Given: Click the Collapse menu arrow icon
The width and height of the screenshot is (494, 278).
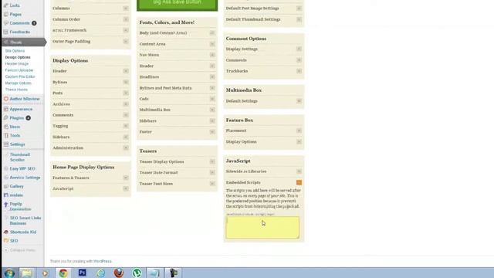Looking at the screenshot, I should [x=6, y=250].
